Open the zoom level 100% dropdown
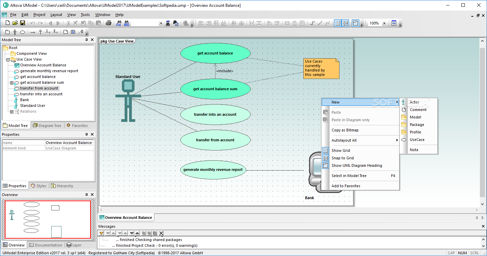 tap(384, 23)
